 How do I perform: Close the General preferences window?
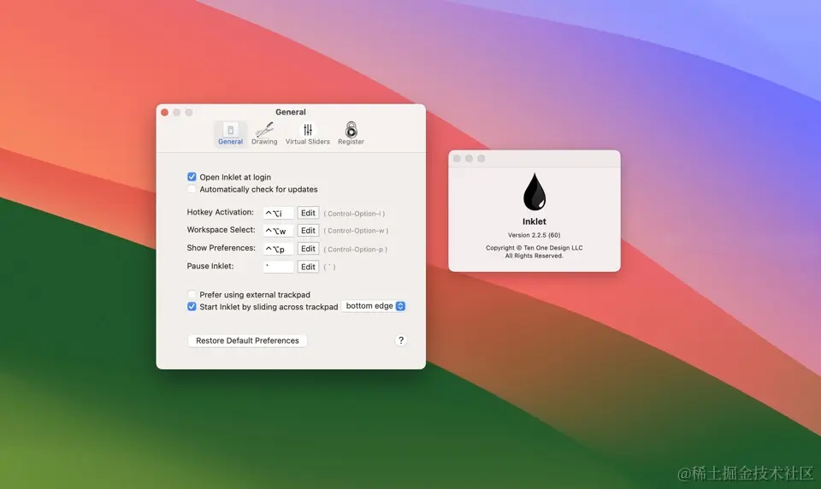[x=164, y=112]
